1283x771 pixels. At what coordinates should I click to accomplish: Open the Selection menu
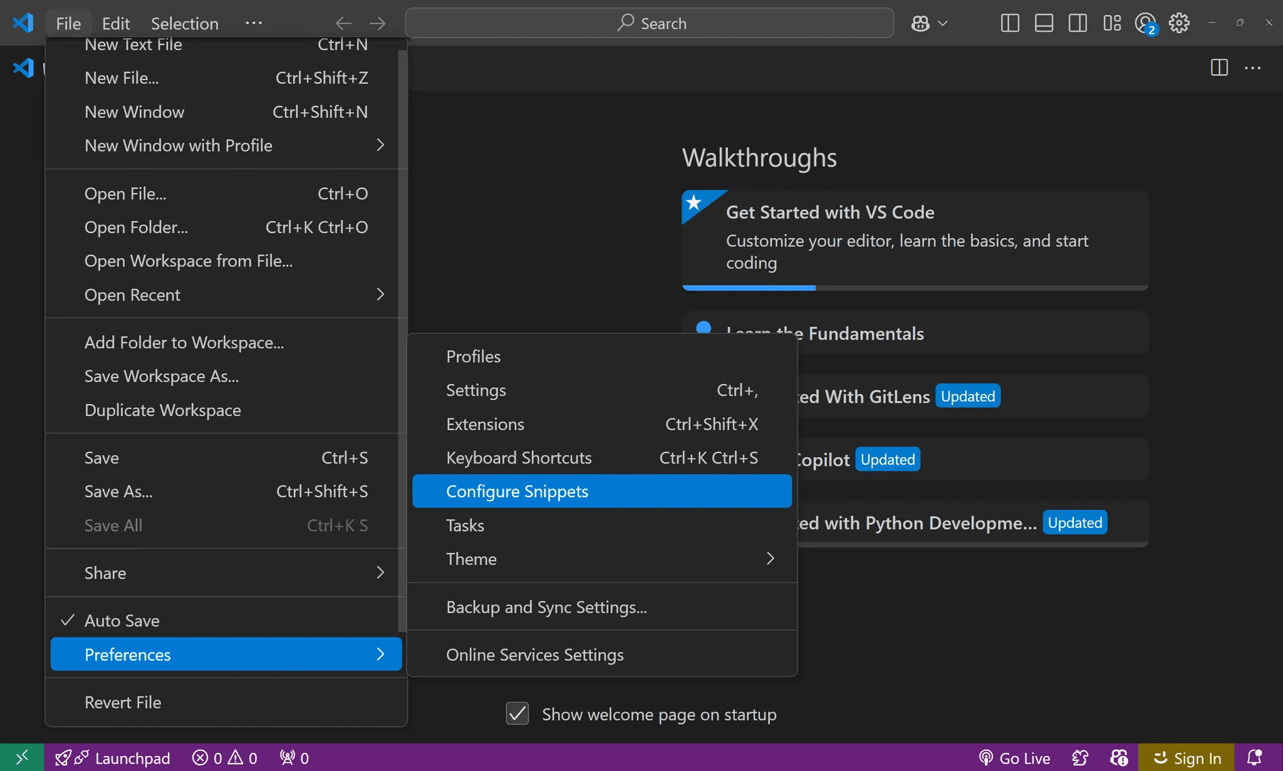pos(185,23)
